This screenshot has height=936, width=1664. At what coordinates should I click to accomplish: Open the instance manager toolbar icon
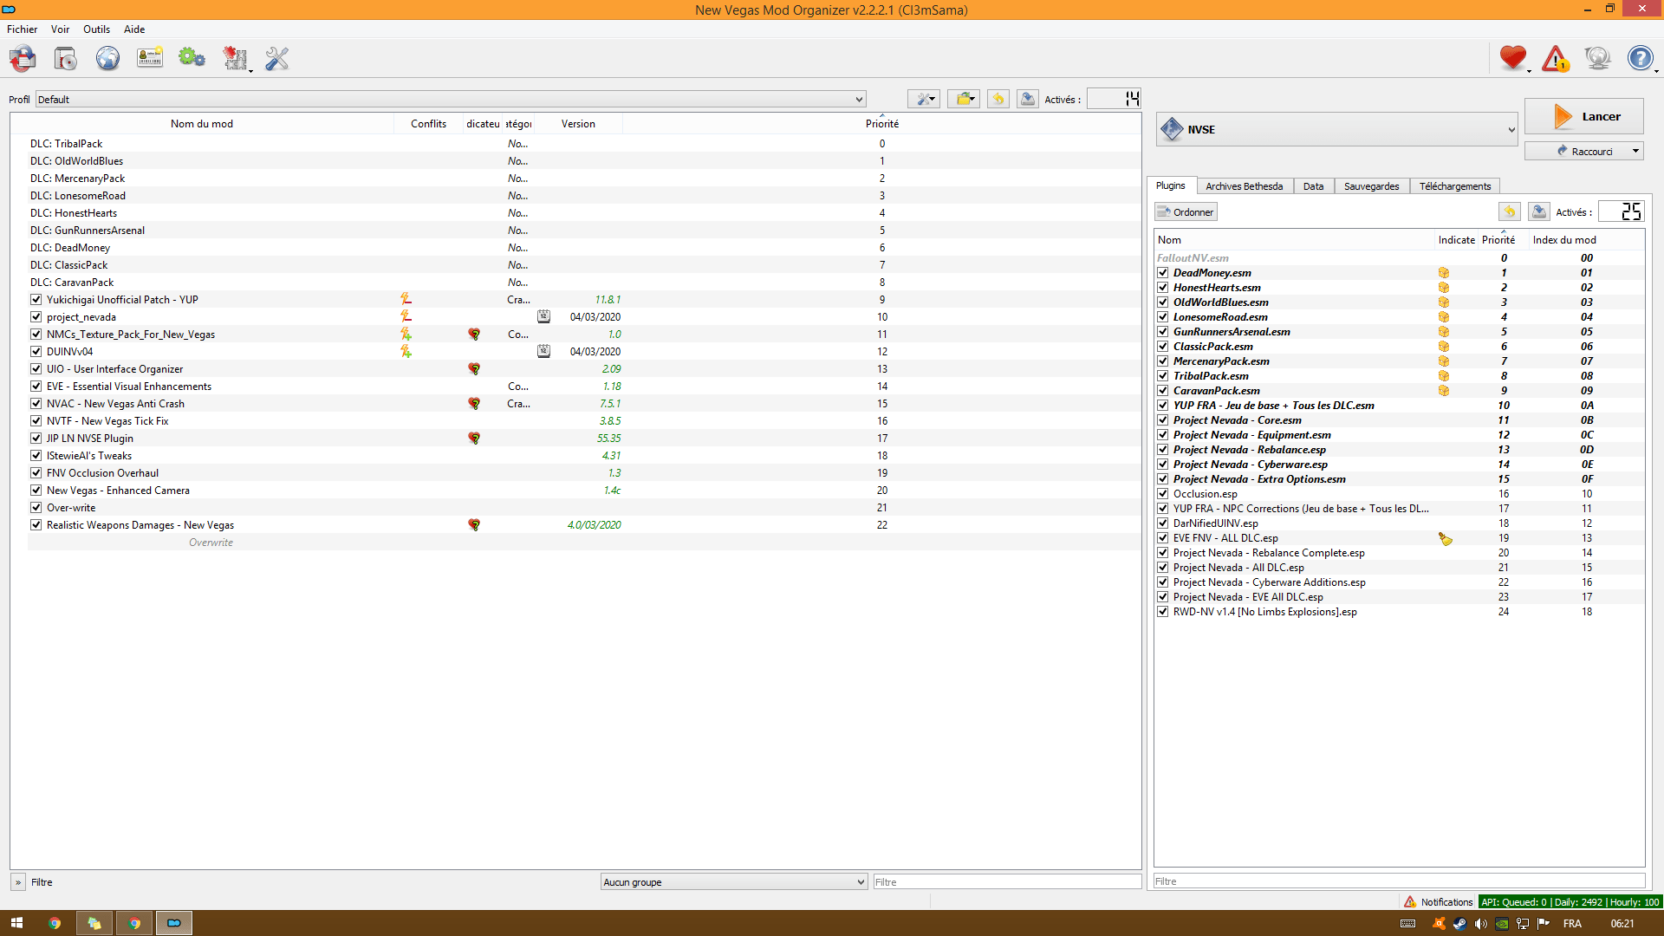coord(23,59)
